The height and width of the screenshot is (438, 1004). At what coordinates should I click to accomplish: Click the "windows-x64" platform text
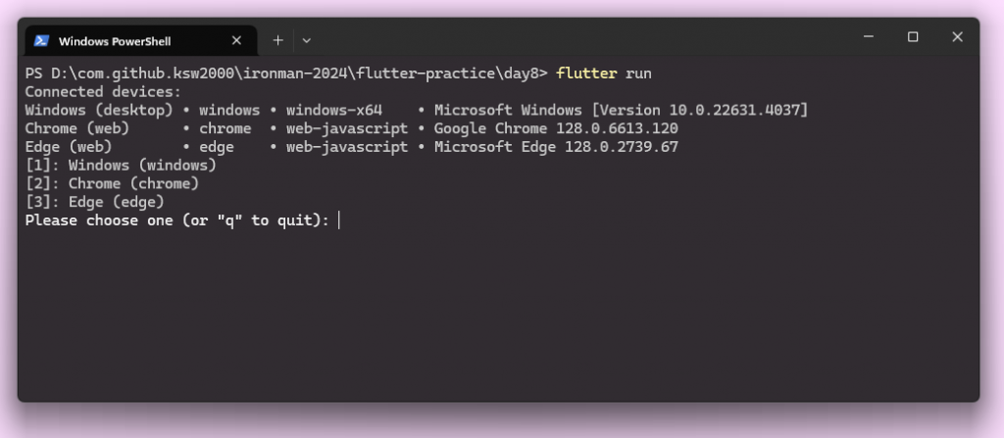click(334, 110)
